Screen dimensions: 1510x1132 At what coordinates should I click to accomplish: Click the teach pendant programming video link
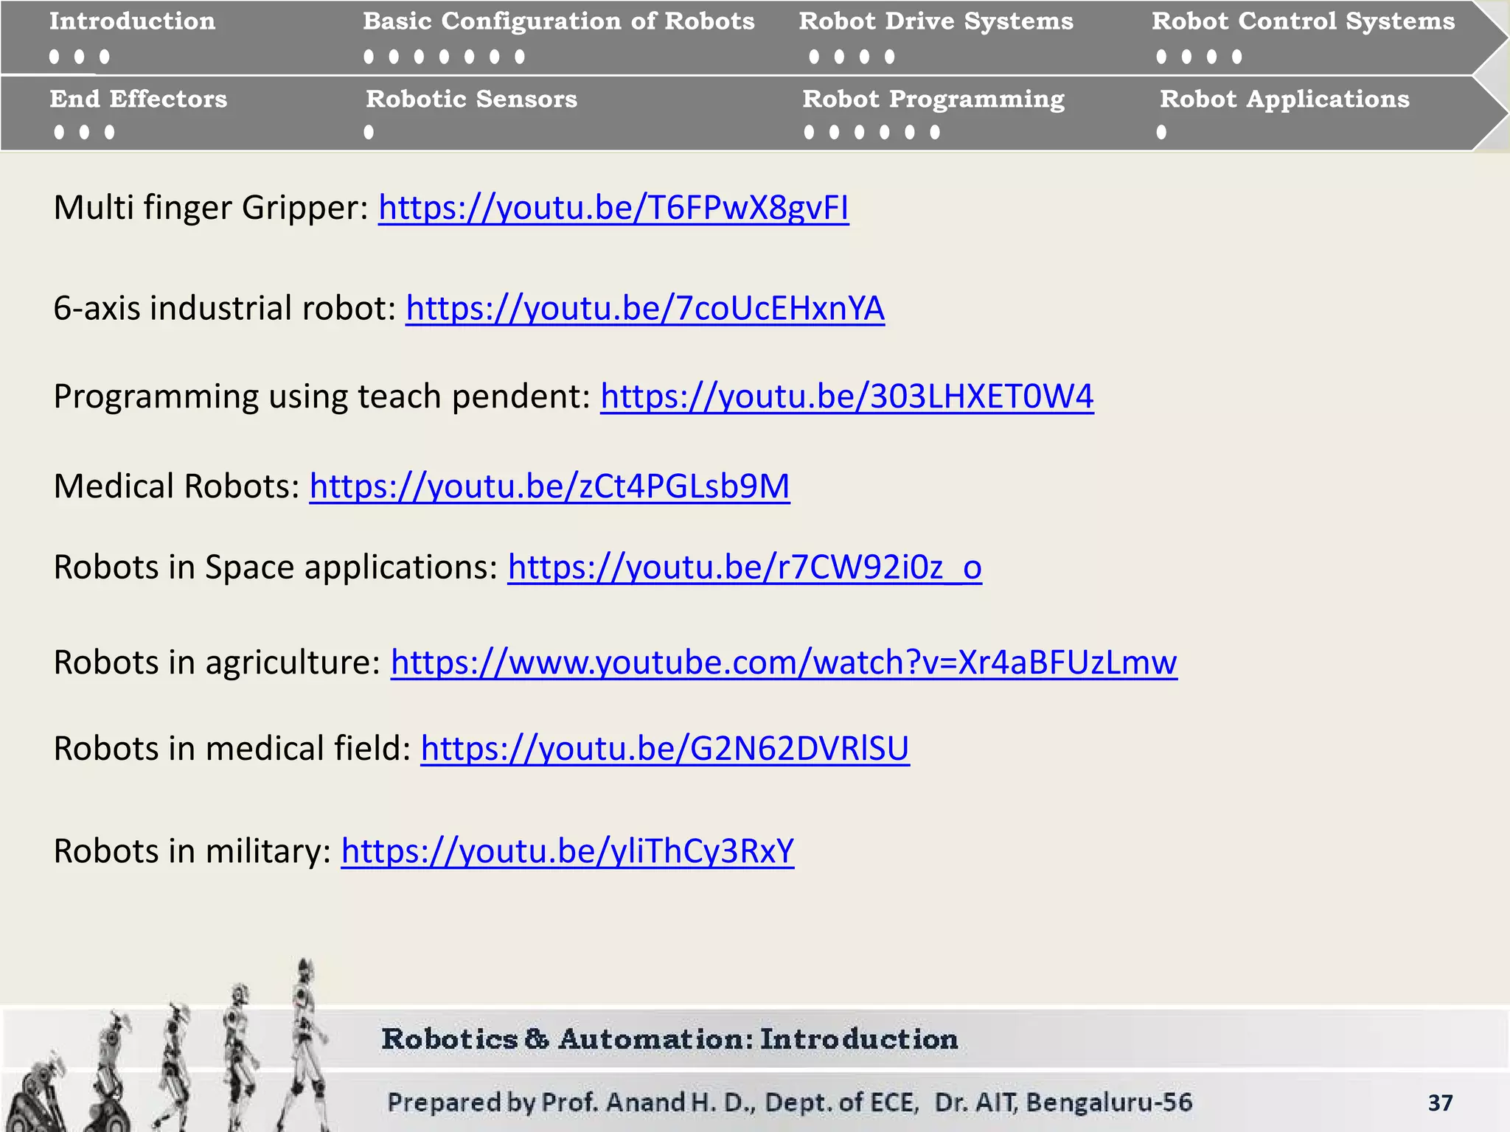(x=847, y=396)
